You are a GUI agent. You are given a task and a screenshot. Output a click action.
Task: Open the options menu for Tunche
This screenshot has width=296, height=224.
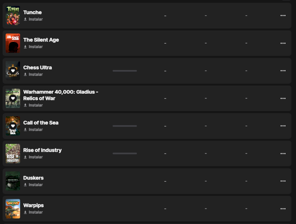coord(283,16)
